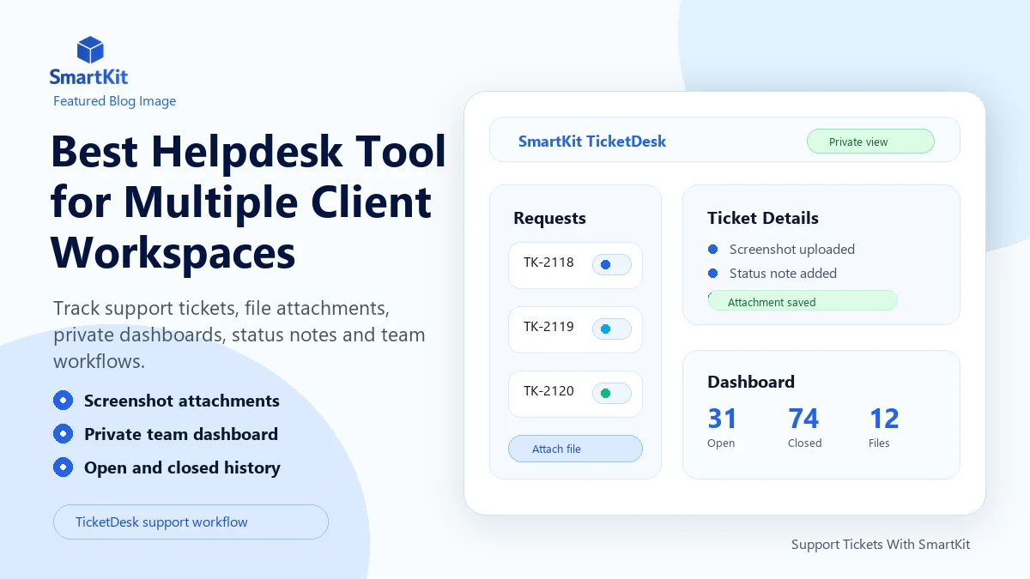Click the Best Helpdesk Tool headline
Image resolution: width=1030 pixels, height=579 pixels.
coord(249,202)
